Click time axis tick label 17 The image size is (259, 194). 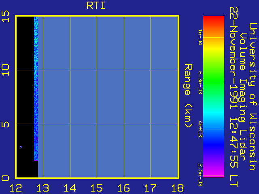tap(151, 188)
